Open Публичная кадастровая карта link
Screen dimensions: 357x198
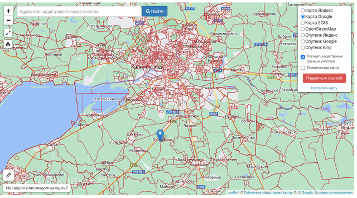pyautogui.click(x=267, y=193)
